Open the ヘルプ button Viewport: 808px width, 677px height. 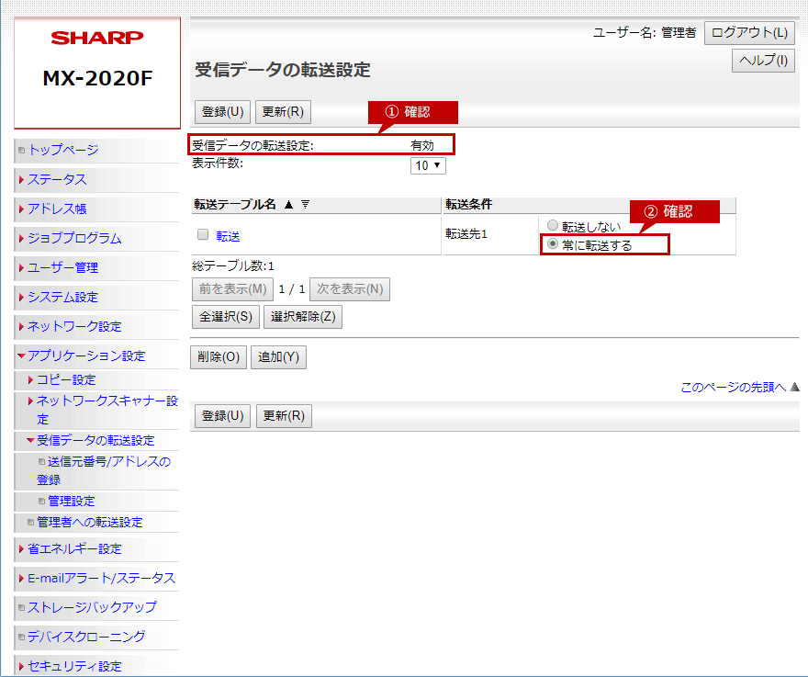point(762,62)
